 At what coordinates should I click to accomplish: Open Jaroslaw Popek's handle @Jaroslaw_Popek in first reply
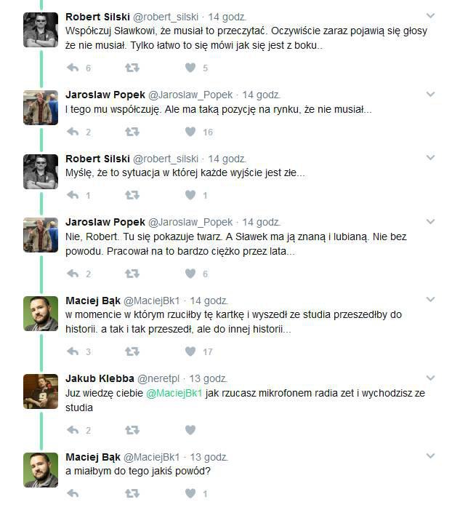[190, 95]
